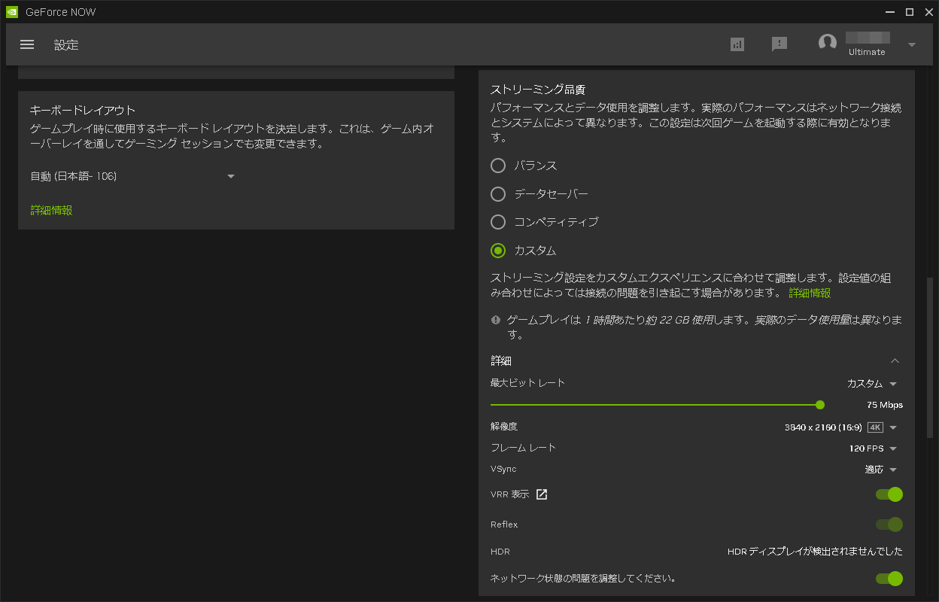The width and height of the screenshot is (939, 602).
Task: Disable the VRR 表示 toggle
Action: (889, 494)
